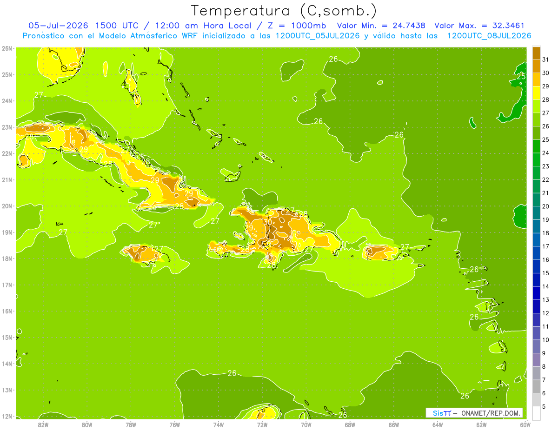Viewport: 558px width, 431px height.
Task: Click the '66W' longitude axis label
Action: tap(394, 424)
